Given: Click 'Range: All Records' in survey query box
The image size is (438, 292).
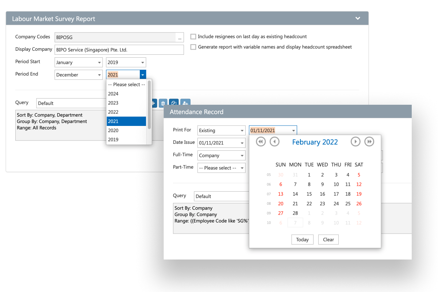Looking at the screenshot, I should pyautogui.click(x=36, y=128).
